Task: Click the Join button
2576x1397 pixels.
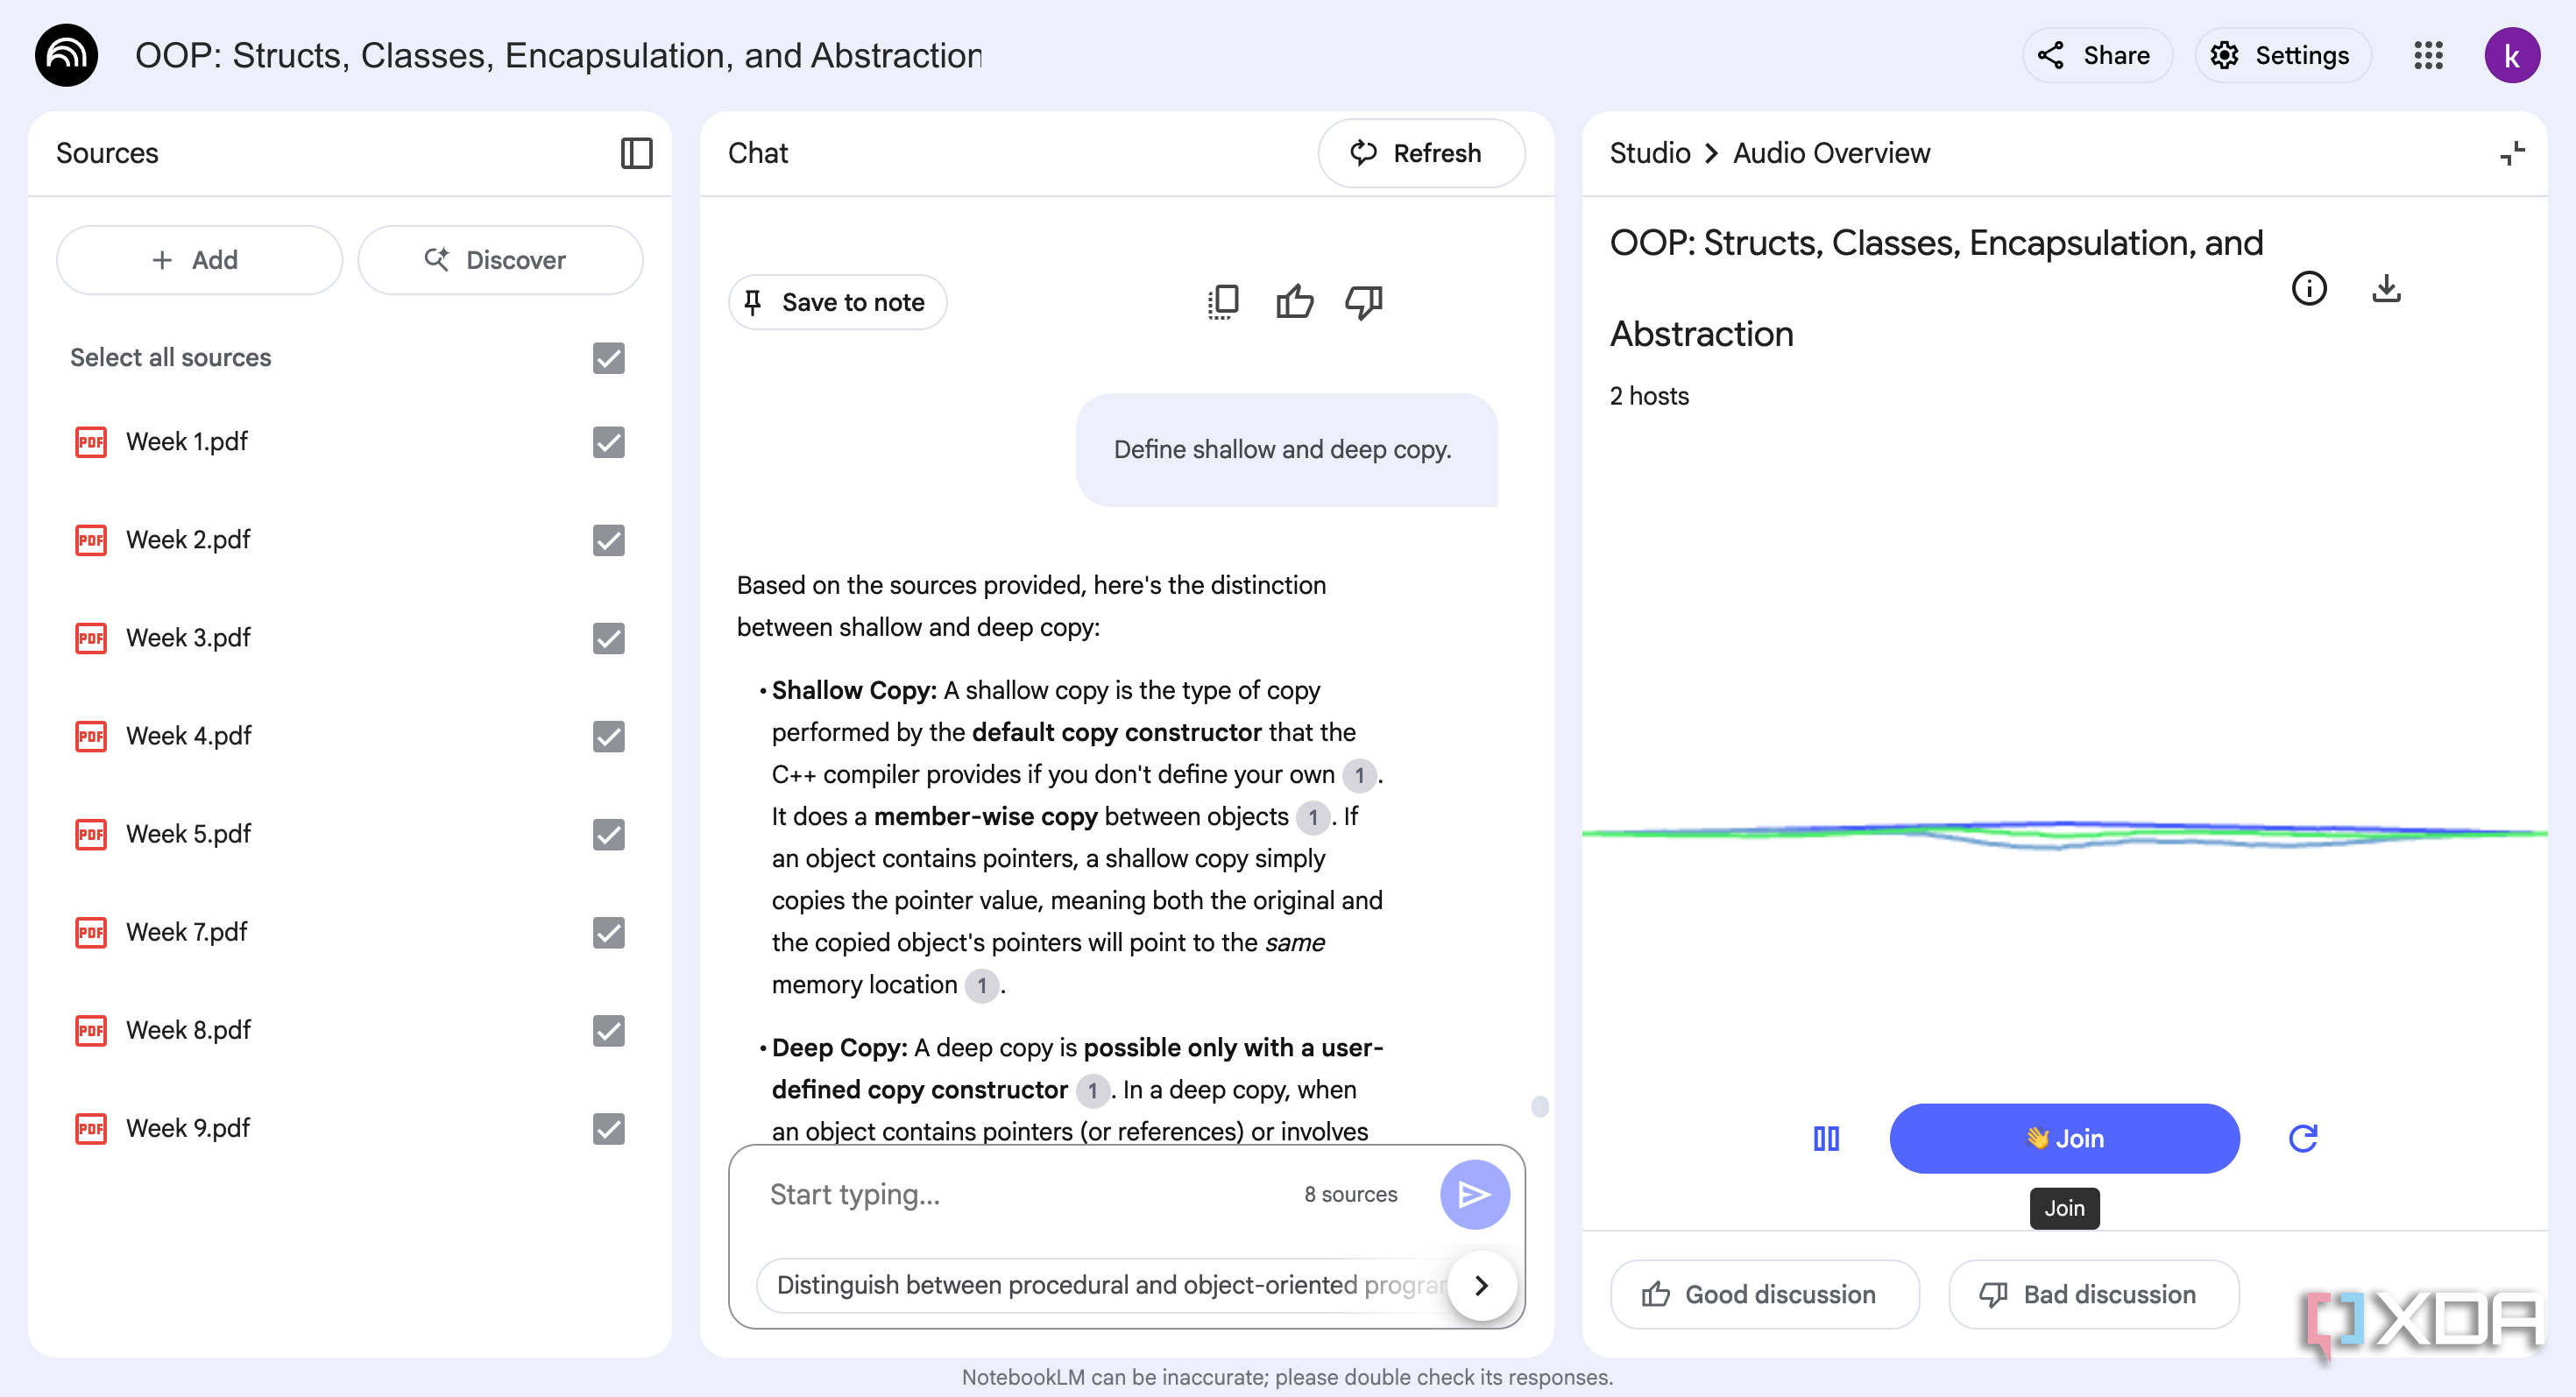Action: [2064, 1139]
